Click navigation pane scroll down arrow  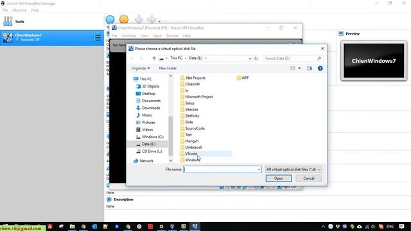171,160
